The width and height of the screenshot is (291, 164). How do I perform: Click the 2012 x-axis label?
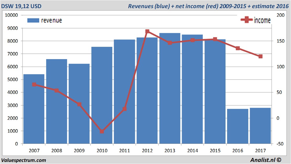point(147,151)
